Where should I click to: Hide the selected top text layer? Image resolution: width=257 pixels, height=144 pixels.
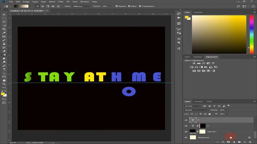tap(186, 120)
